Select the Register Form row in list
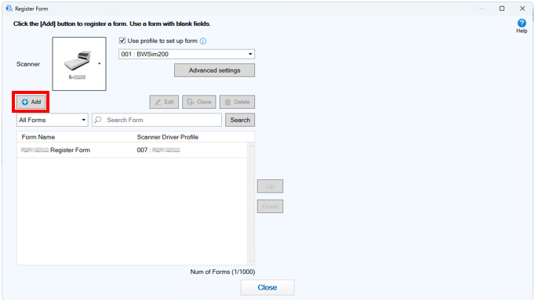The image size is (535, 303). point(132,150)
